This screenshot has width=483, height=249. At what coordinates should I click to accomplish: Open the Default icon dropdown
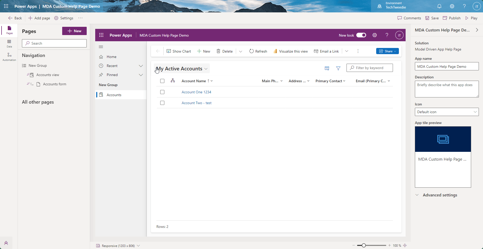click(447, 112)
